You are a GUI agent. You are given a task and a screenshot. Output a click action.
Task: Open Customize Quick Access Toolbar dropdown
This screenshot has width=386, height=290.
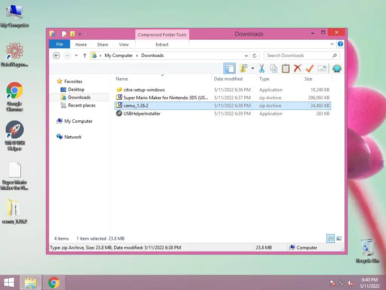point(80,34)
